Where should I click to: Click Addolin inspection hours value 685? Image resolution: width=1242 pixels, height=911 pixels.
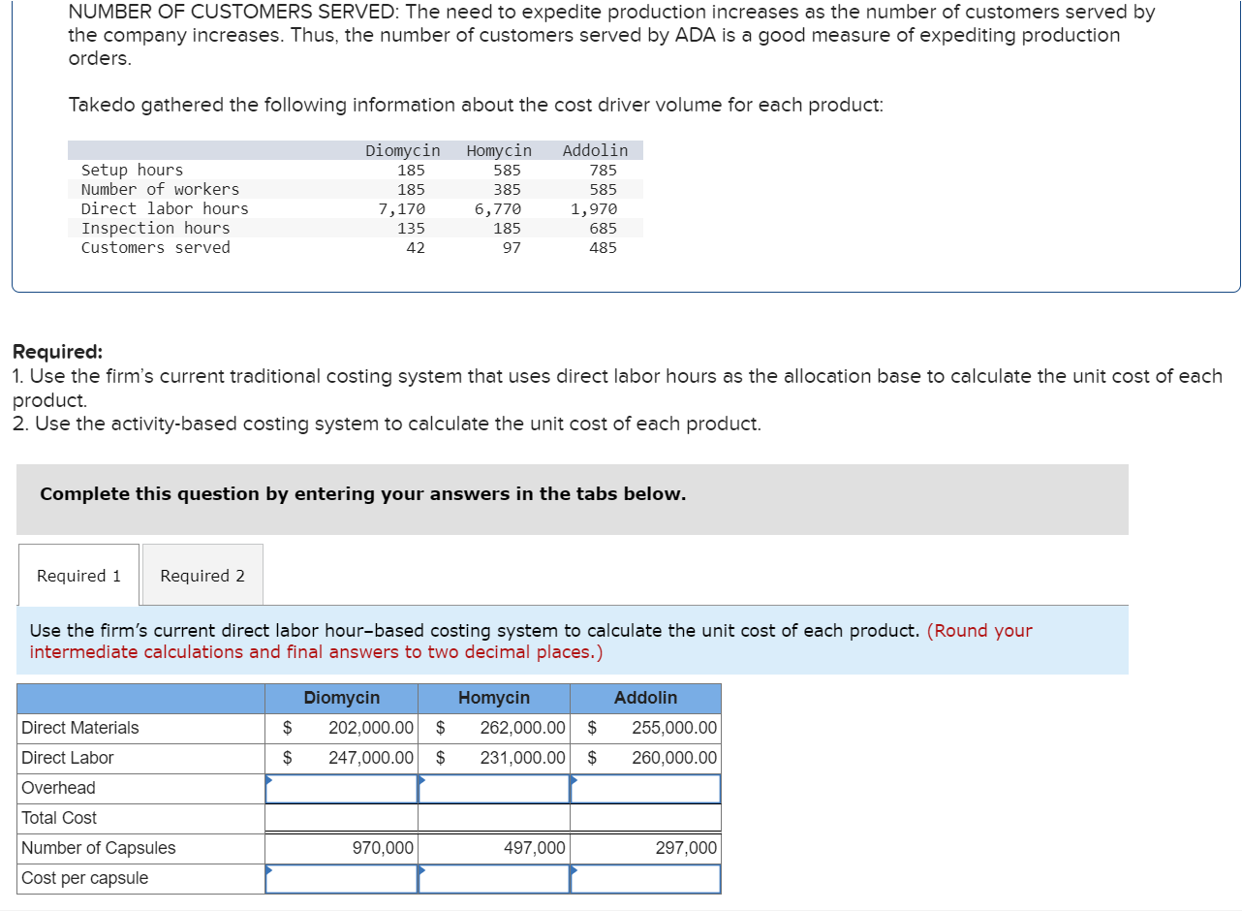[x=604, y=229]
